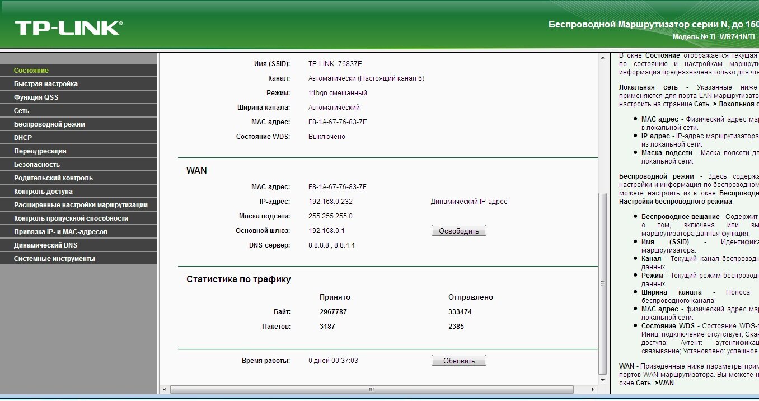This screenshot has width=759, height=401.
Task: Click the vertical scrollbar thumb of the status panel
Action: coord(603,283)
